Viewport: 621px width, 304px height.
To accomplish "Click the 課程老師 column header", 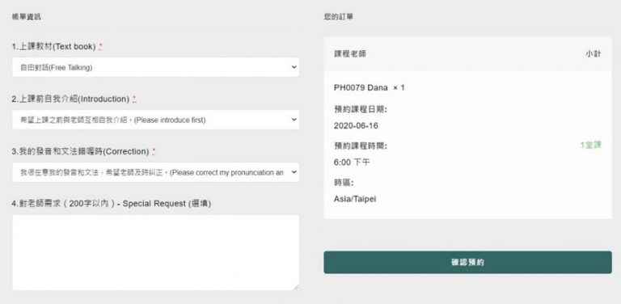I will pyautogui.click(x=350, y=54).
